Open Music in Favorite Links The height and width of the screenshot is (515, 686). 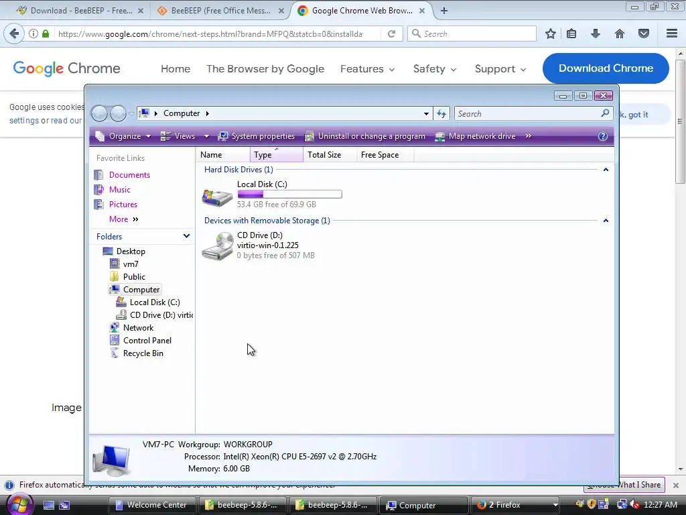pyautogui.click(x=120, y=190)
